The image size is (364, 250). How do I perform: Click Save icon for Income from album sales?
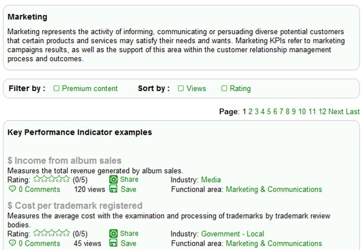click(x=113, y=189)
